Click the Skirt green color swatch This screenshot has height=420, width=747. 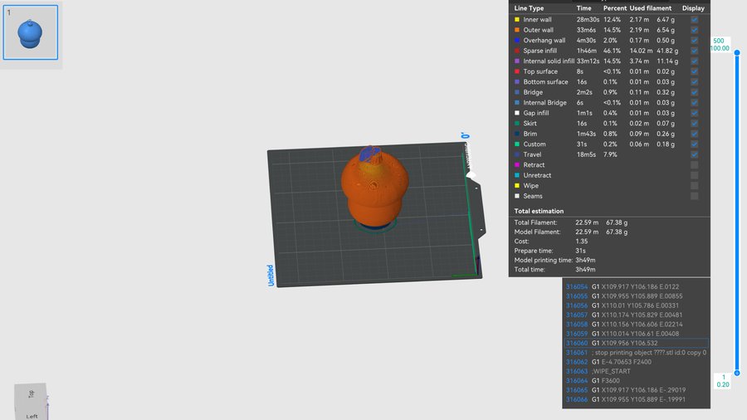(x=517, y=124)
